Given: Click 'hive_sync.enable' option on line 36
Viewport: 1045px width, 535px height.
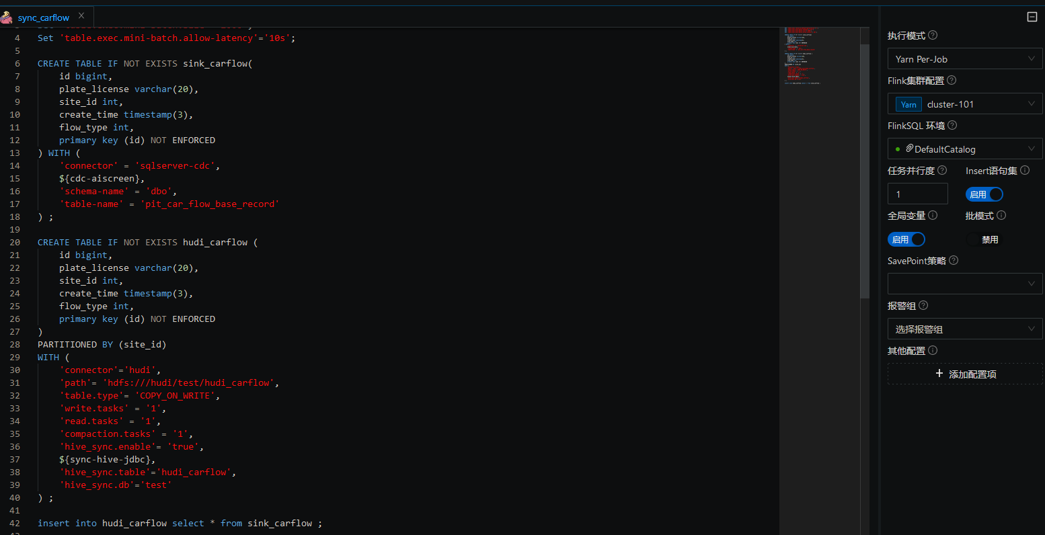Looking at the screenshot, I should [108, 446].
